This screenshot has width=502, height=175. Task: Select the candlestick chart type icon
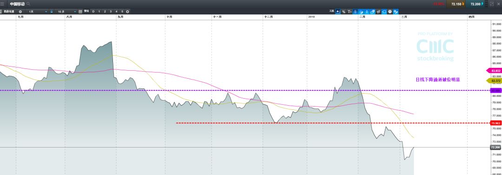click(x=367, y=12)
